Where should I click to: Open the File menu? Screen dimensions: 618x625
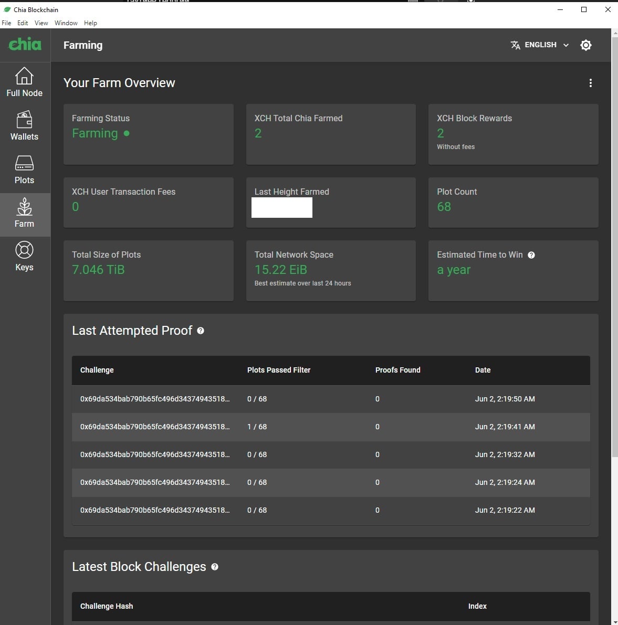pos(6,23)
